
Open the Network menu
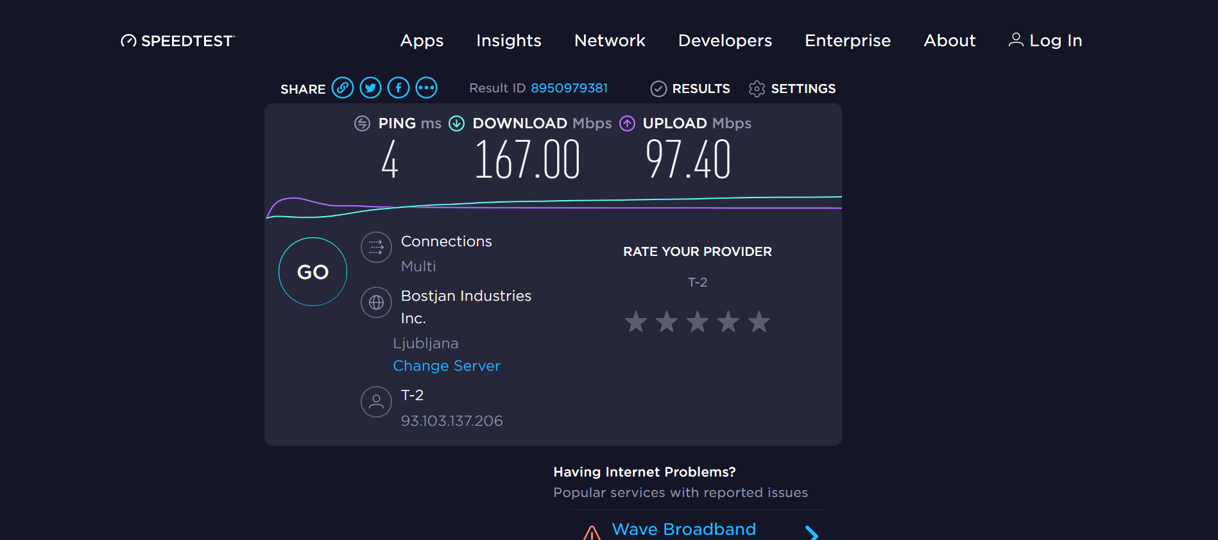coord(610,40)
